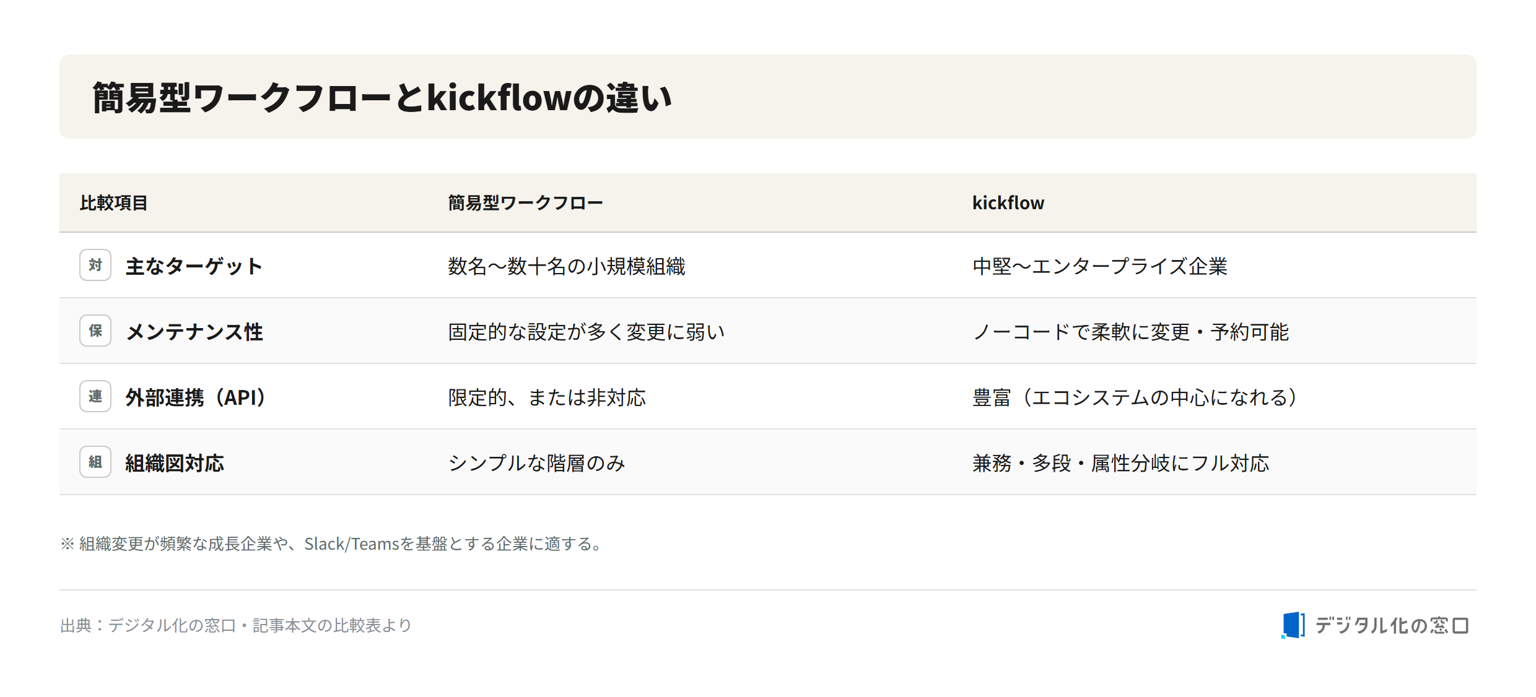Click the デジタル化の窓口 brand text
The height and width of the screenshot is (697, 1536).
1392,625
